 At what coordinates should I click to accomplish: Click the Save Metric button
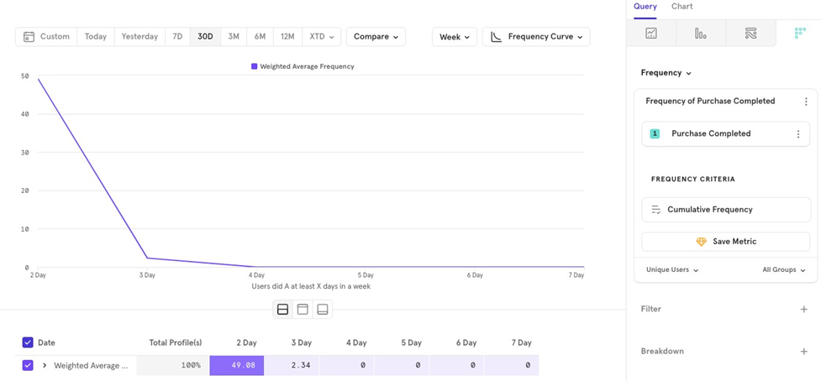[726, 242]
